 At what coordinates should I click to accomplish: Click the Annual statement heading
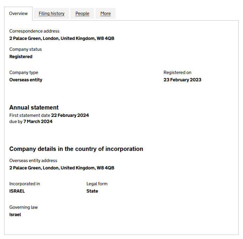click(34, 107)
